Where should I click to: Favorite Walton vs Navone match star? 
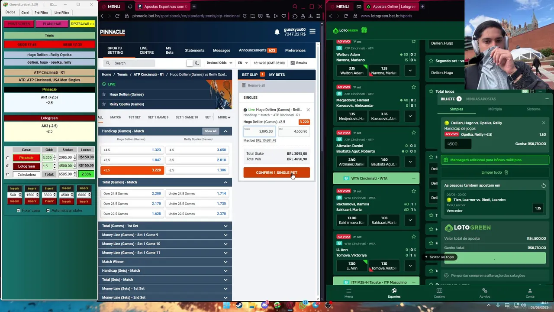click(414, 42)
